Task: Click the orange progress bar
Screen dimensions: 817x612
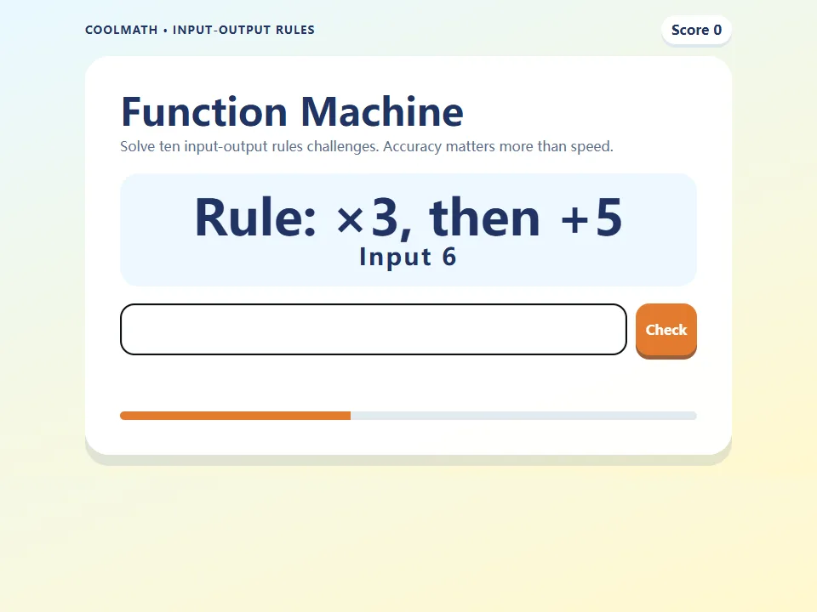Action: pyautogui.click(x=408, y=416)
